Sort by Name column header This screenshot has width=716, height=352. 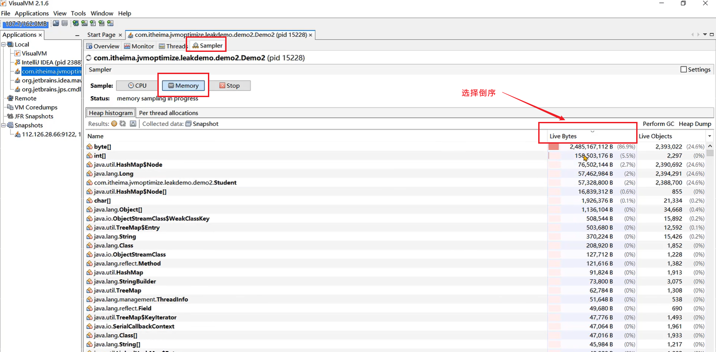point(316,136)
